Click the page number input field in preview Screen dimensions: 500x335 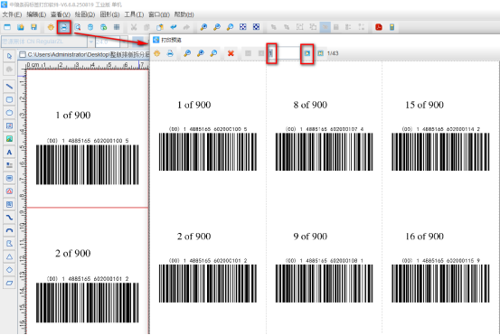(x=284, y=53)
